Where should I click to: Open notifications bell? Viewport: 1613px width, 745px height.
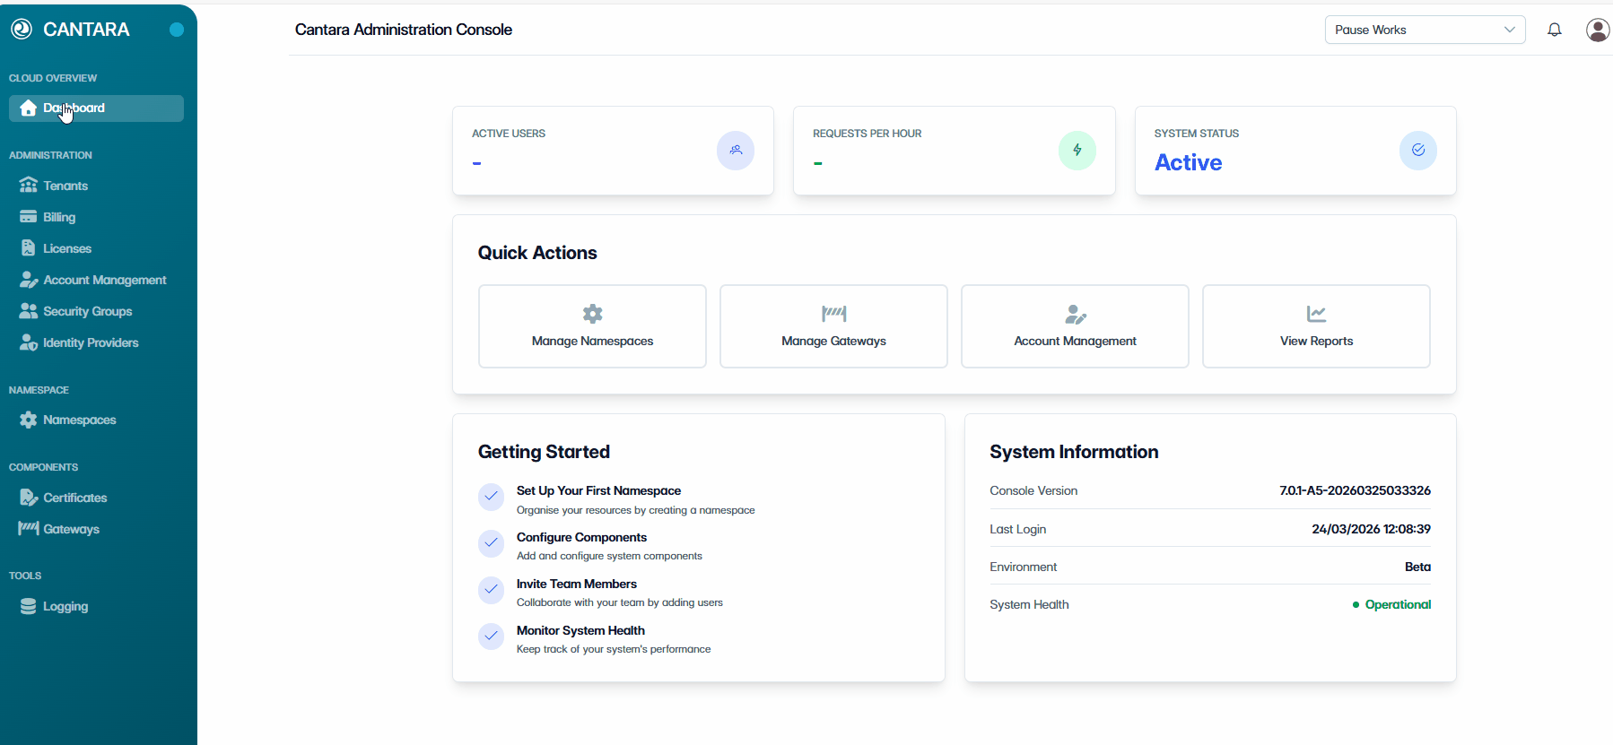(1555, 30)
